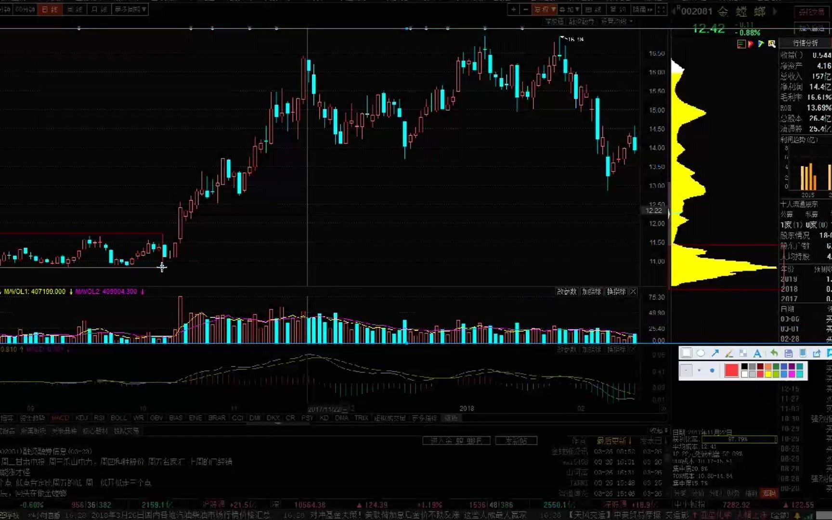832x520 pixels.
Task: Open the 设置均线 moving average dropdown
Action: pyautogui.click(x=616, y=22)
